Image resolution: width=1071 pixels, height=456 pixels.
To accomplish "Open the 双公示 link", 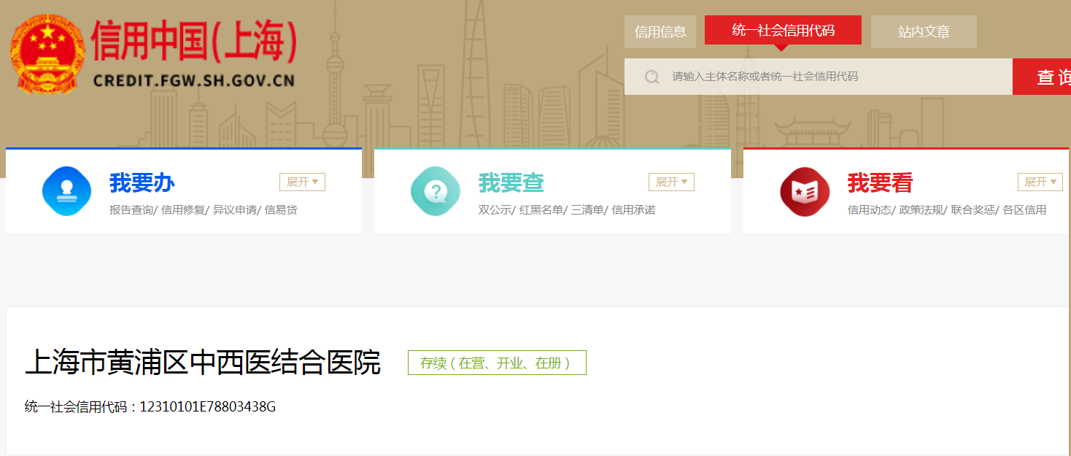I will (x=495, y=210).
